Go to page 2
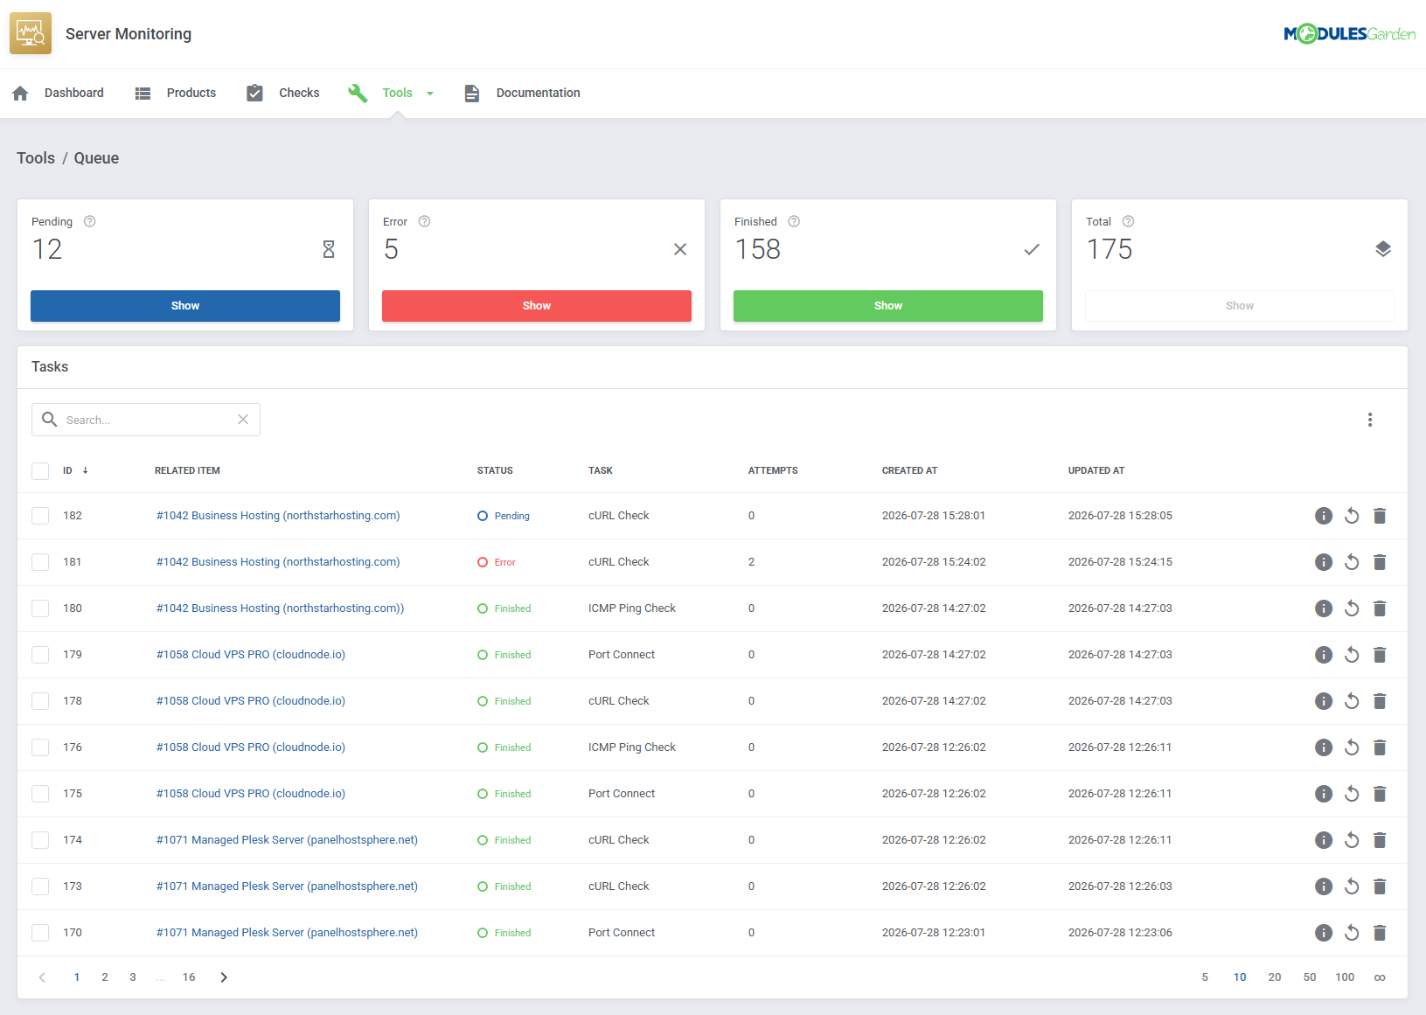The height and width of the screenshot is (1015, 1426). pyautogui.click(x=105, y=977)
